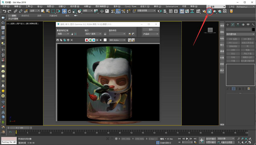The image size is (256, 145).
Task: Open the Civil View menu
Action: coord(130,6)
